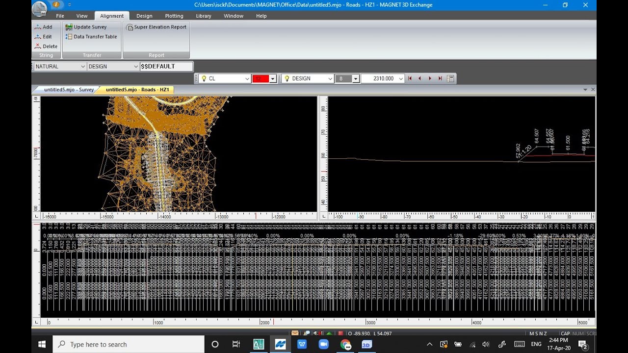Click the $$DEFAULT input field
This screenshot has width=628, height=353.
point(166,66)
